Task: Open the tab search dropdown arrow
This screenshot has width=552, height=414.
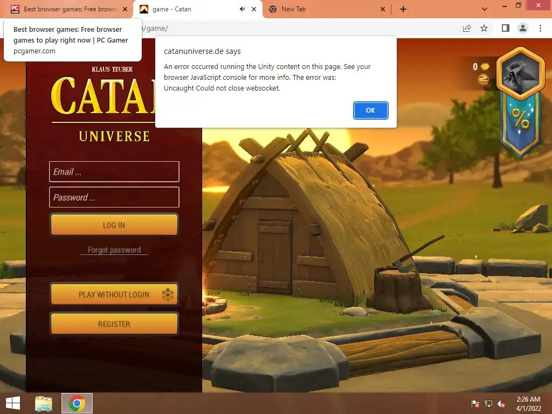Action: click(485, 9)
